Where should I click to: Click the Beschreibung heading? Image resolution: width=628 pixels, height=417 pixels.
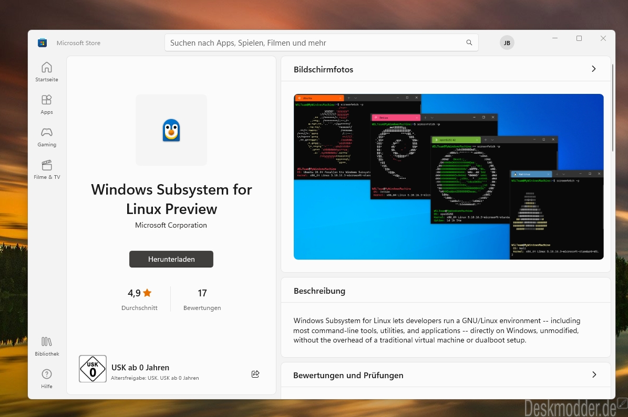coord(319,291)
